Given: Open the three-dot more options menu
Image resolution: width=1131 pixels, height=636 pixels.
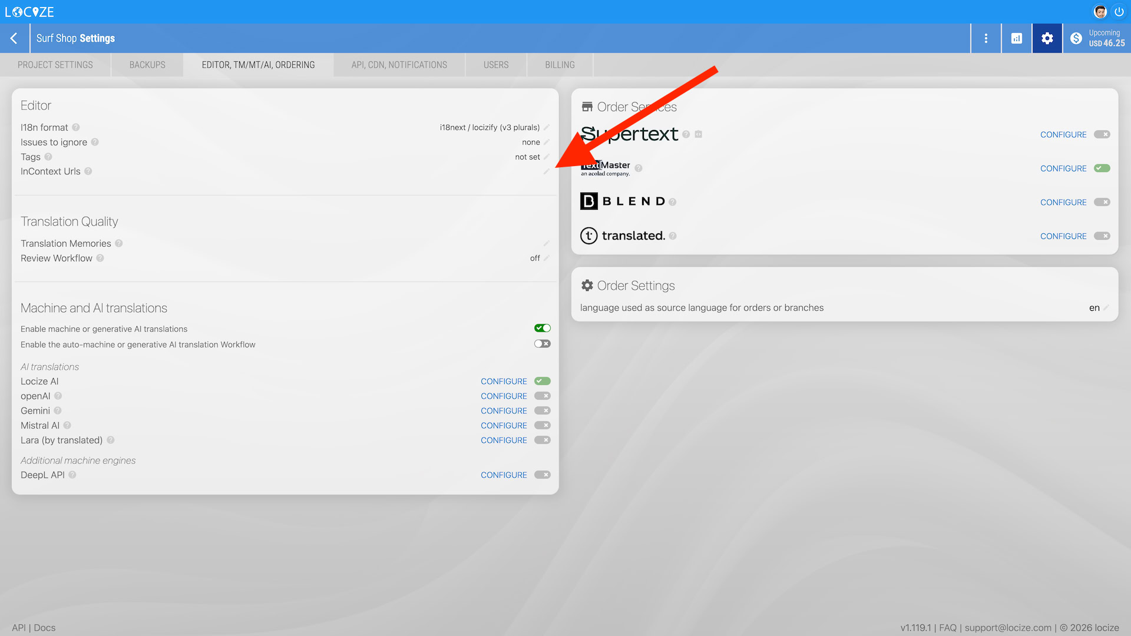Looking at the screenshot, I should pyautogui.click(x=986, y=38).
